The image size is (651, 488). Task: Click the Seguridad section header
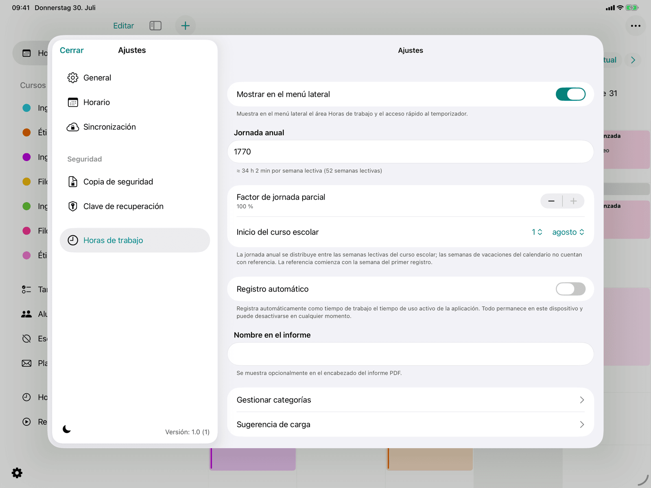[x=85, y=159]
